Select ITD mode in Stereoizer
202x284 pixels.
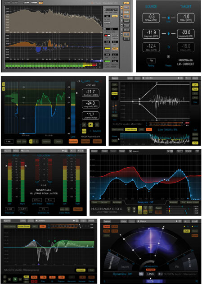click(160, 274)
